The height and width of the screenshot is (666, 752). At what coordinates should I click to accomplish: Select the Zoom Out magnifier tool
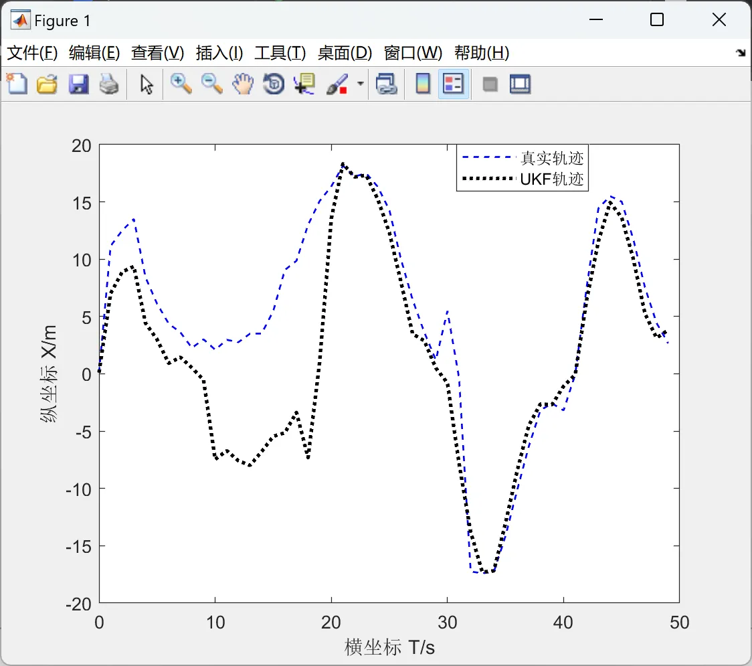pos(211,84)
